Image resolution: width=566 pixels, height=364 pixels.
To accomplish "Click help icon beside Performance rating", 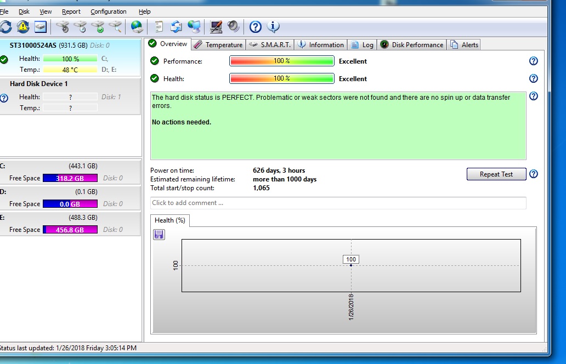I will pyautogui.click(x=533, y=61).
